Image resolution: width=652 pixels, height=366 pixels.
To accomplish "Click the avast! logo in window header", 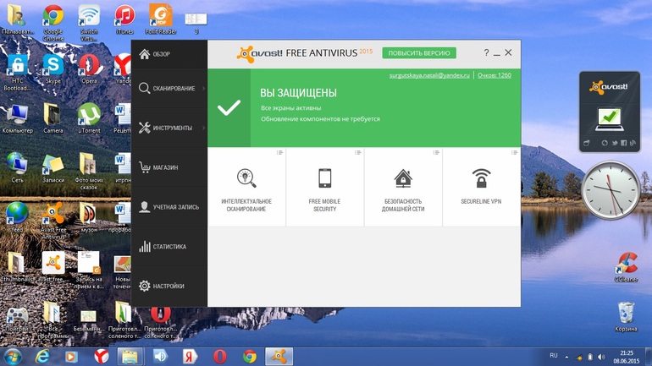I will click(260, 54).
